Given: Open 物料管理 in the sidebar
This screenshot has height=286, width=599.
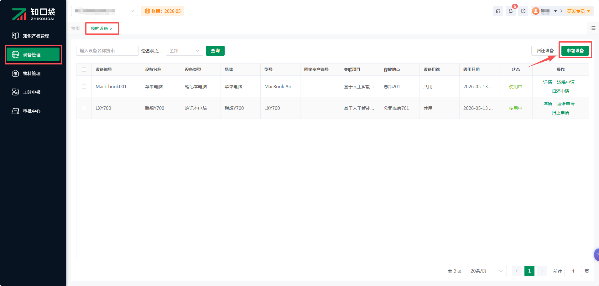Looking at the screenshot, I should click(x=33, y=74).
